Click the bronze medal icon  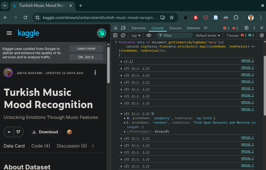70,132
